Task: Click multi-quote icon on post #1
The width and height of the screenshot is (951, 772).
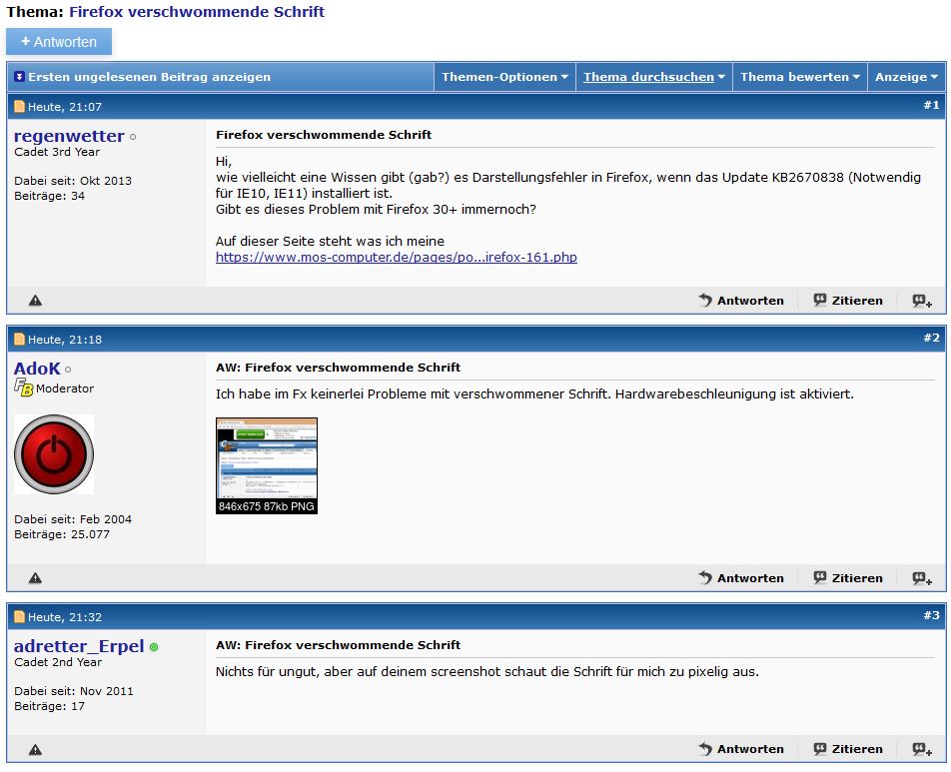Action: point(922,301)
